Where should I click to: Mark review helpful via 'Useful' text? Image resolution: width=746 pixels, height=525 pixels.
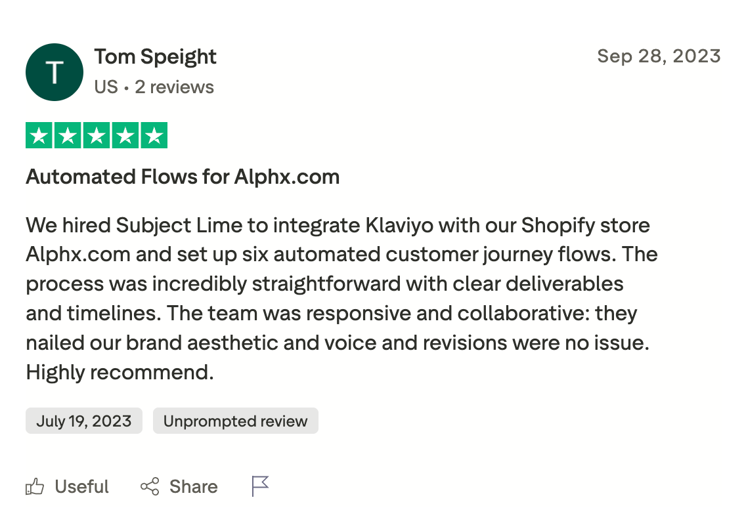point(81,487)
